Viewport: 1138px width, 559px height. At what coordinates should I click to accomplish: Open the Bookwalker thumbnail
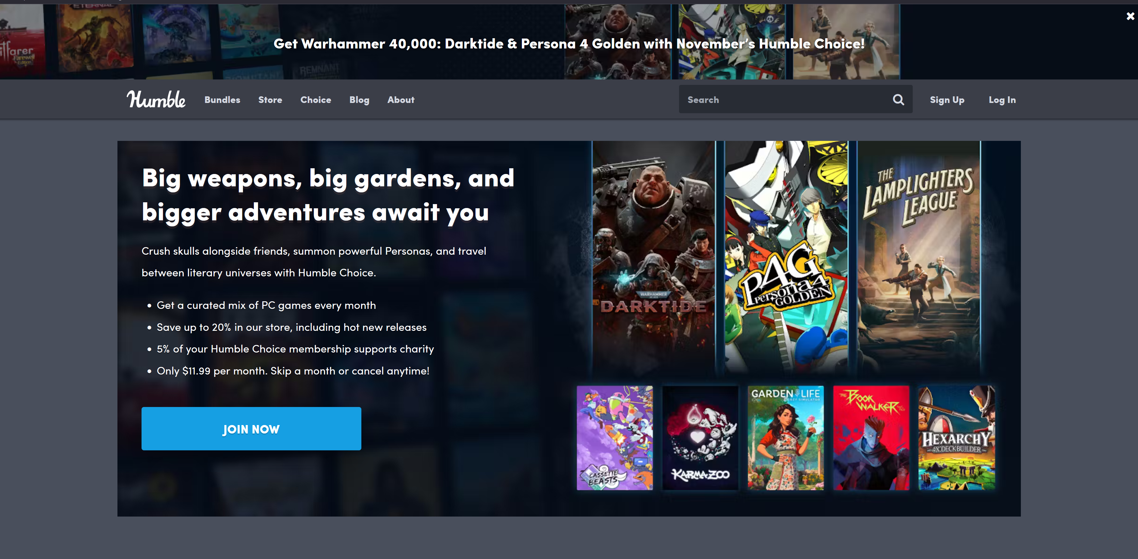(x=871, y=438)
